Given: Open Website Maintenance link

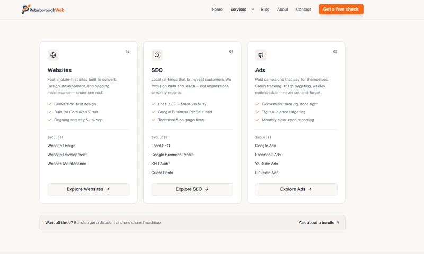Looking at the screenshot, I should [67, 164].
